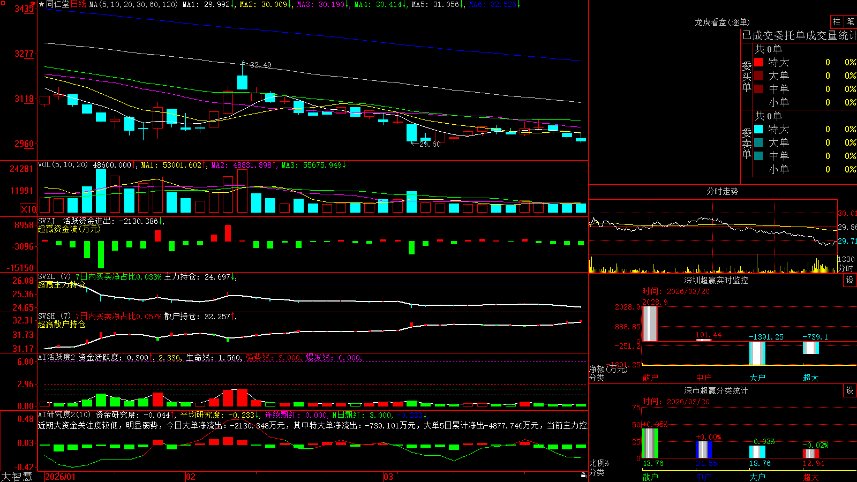Switch to 柱 bar display mode
Viewport: 857px width, 482px height.
pyautogui.click(x=837, y=22)
